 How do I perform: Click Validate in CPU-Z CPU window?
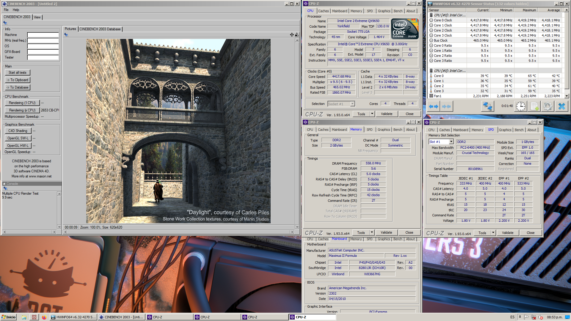pyautogui.click(x=387, y=114)
